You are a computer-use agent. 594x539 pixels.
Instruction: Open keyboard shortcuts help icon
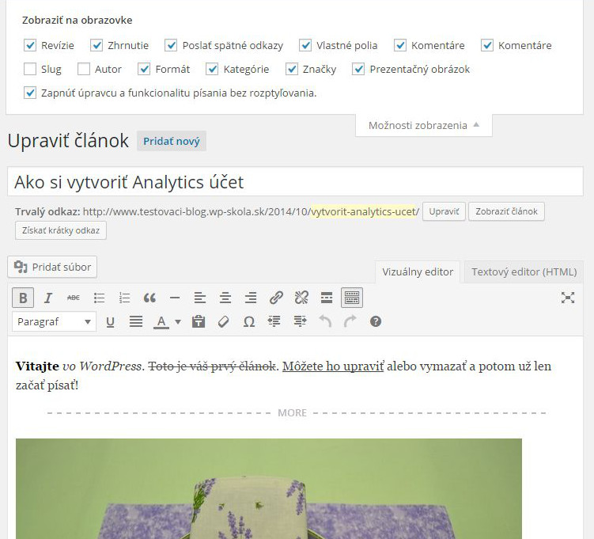376,322
